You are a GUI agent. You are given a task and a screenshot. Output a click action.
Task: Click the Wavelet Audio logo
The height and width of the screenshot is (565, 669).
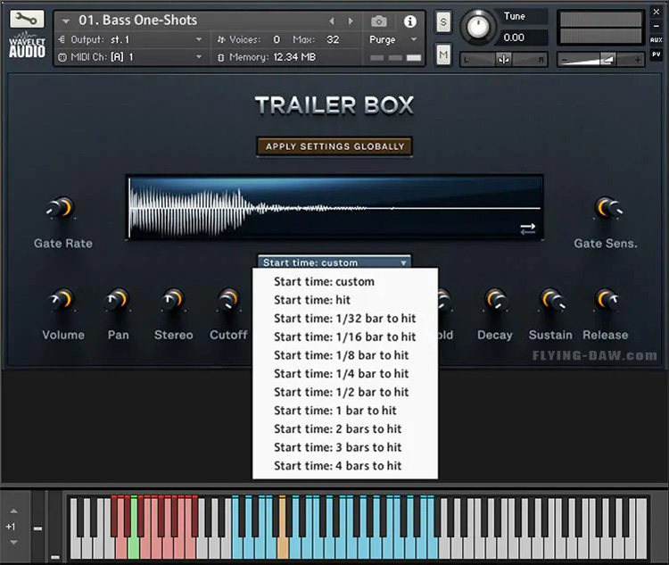27,46
